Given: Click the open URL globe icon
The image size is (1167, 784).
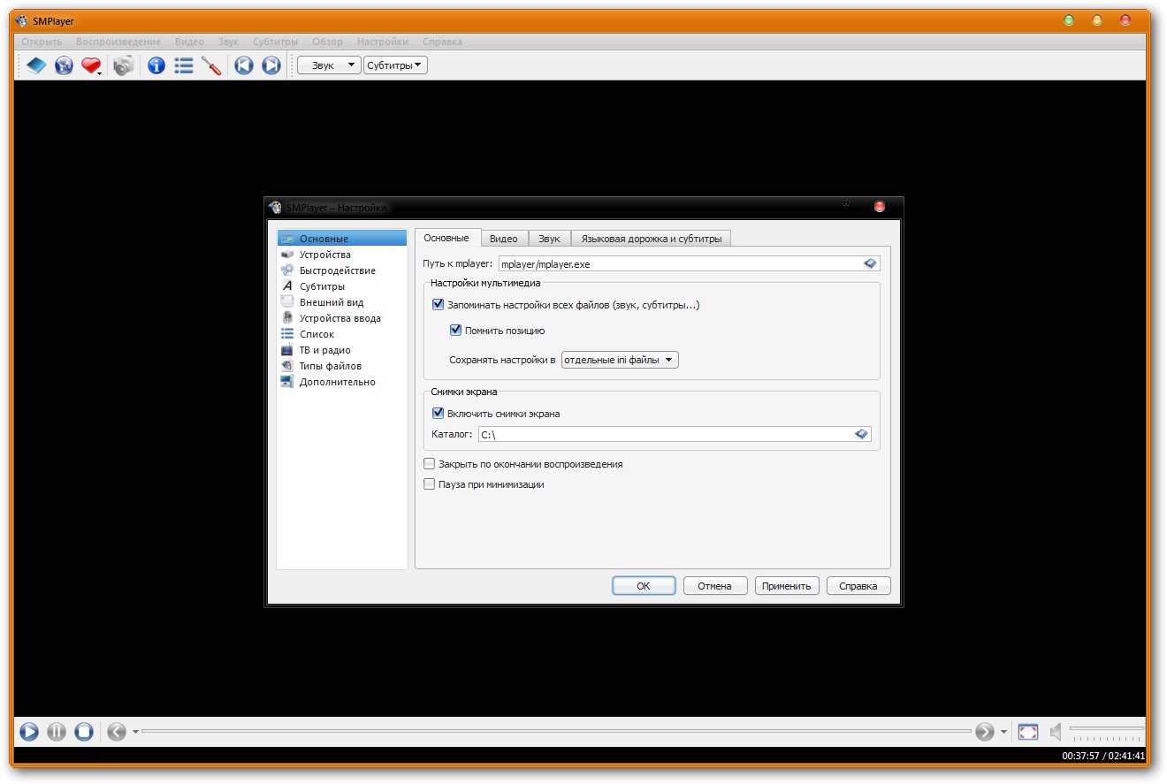Looking at the screenshot, I should pyautogui.click(x=64, y=65).
